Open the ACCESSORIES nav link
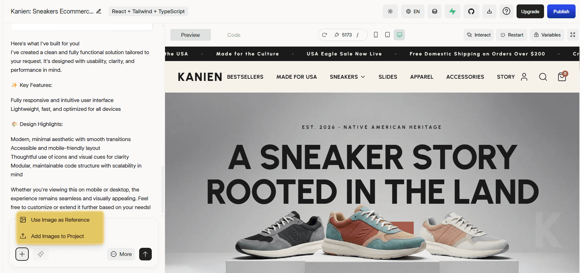 click(465, 77)
